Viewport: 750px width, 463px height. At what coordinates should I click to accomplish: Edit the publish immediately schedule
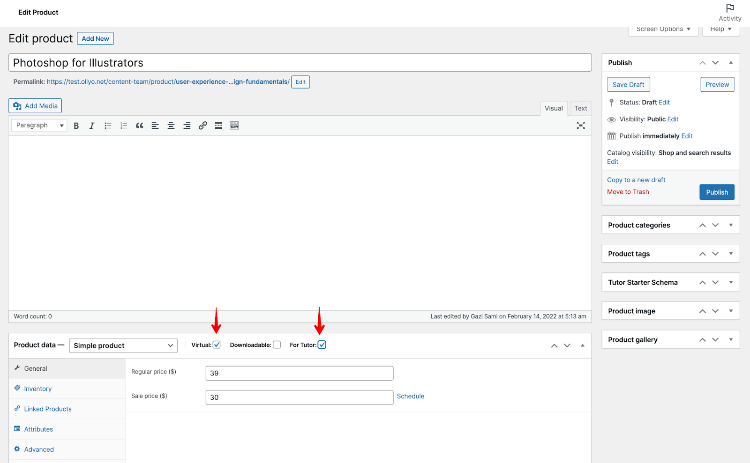pyautogui.click(x=687, y=136)
